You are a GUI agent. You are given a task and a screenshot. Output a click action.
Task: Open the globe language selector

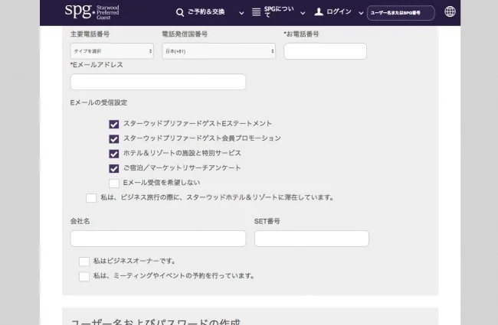point(450,12)
